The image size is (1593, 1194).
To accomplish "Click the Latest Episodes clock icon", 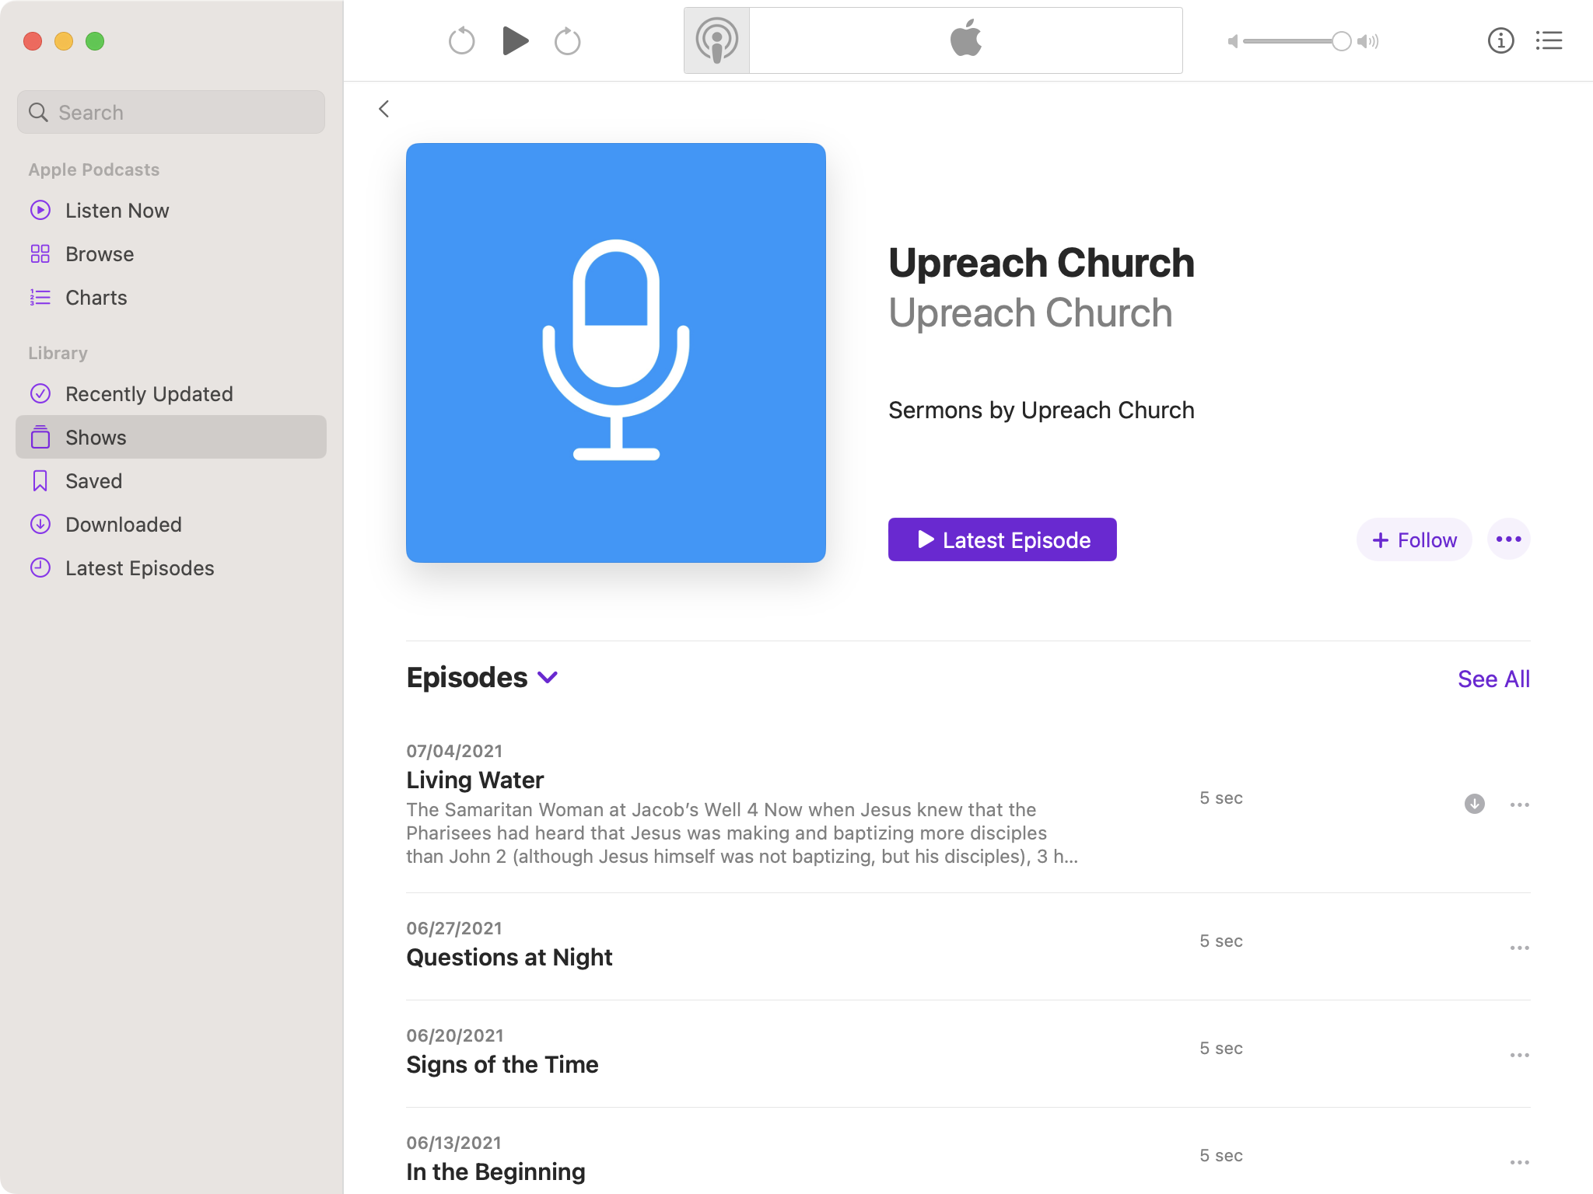I will (x=40, y=568).
